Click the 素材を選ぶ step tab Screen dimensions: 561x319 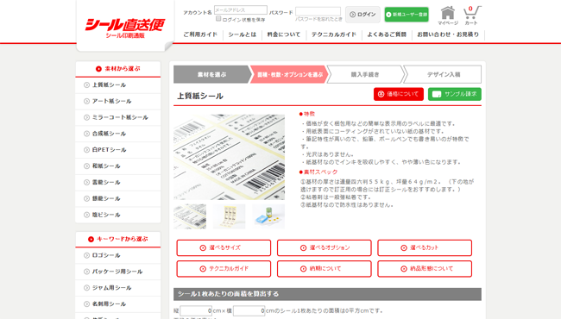(x=211, y=74)
